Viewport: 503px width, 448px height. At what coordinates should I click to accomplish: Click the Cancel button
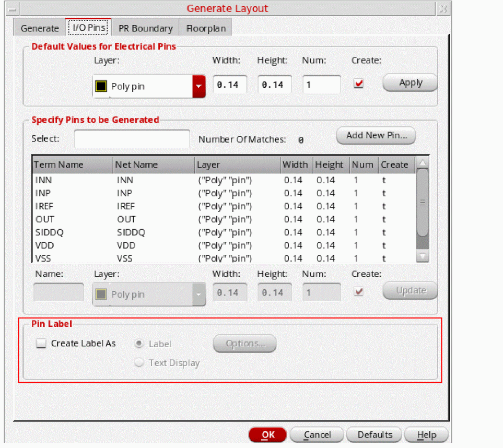pos(317,435)
